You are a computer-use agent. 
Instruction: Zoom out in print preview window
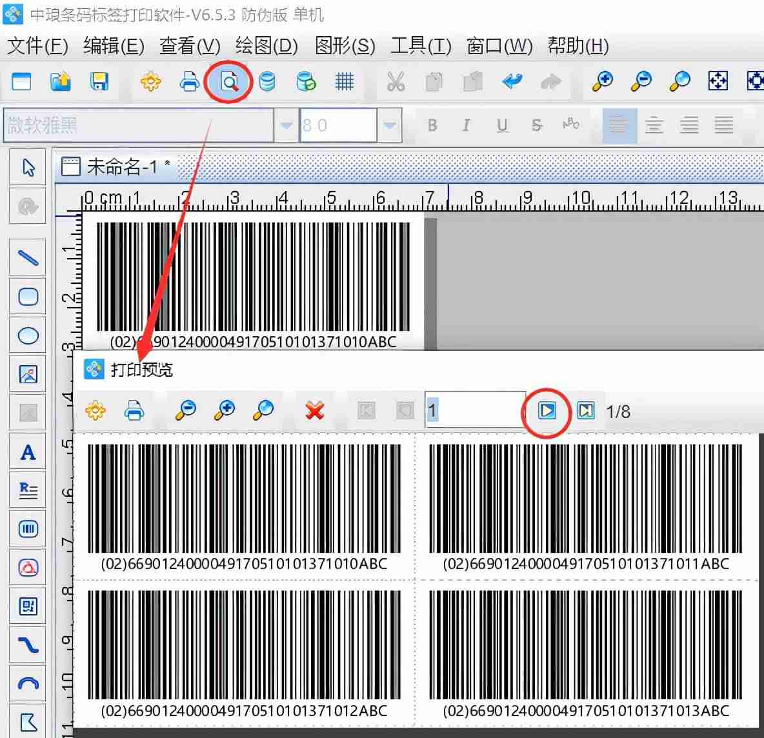pos(186,411)
